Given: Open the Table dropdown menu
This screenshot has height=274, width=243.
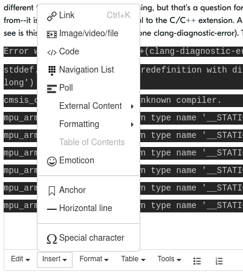Looking at the screenshot, I should [x=133, y=259].
